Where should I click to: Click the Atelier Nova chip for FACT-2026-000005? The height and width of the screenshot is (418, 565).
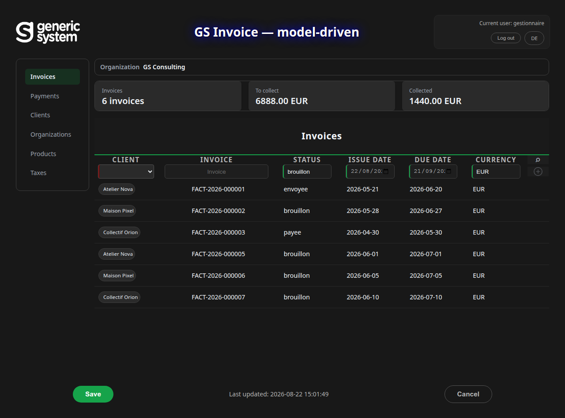[117, 254]
